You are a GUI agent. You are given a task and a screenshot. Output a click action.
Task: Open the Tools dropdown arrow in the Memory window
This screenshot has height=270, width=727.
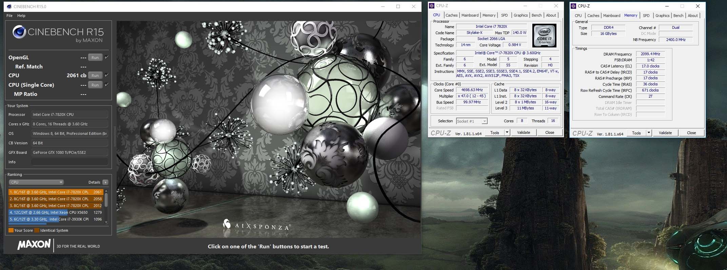tap(649, 133)
